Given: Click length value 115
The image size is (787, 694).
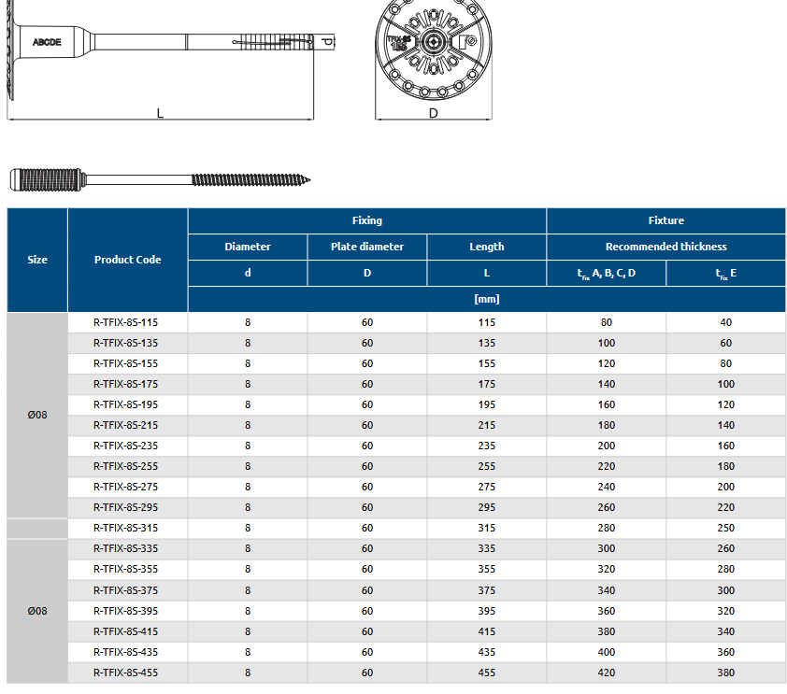Looking at the screenshot, I should click(x=486, y=322).
